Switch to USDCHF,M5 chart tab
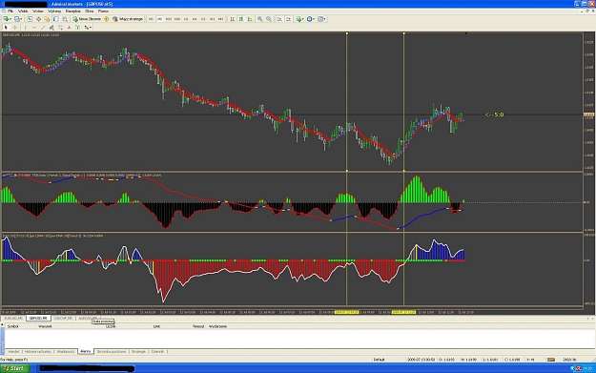 [63, 319]
